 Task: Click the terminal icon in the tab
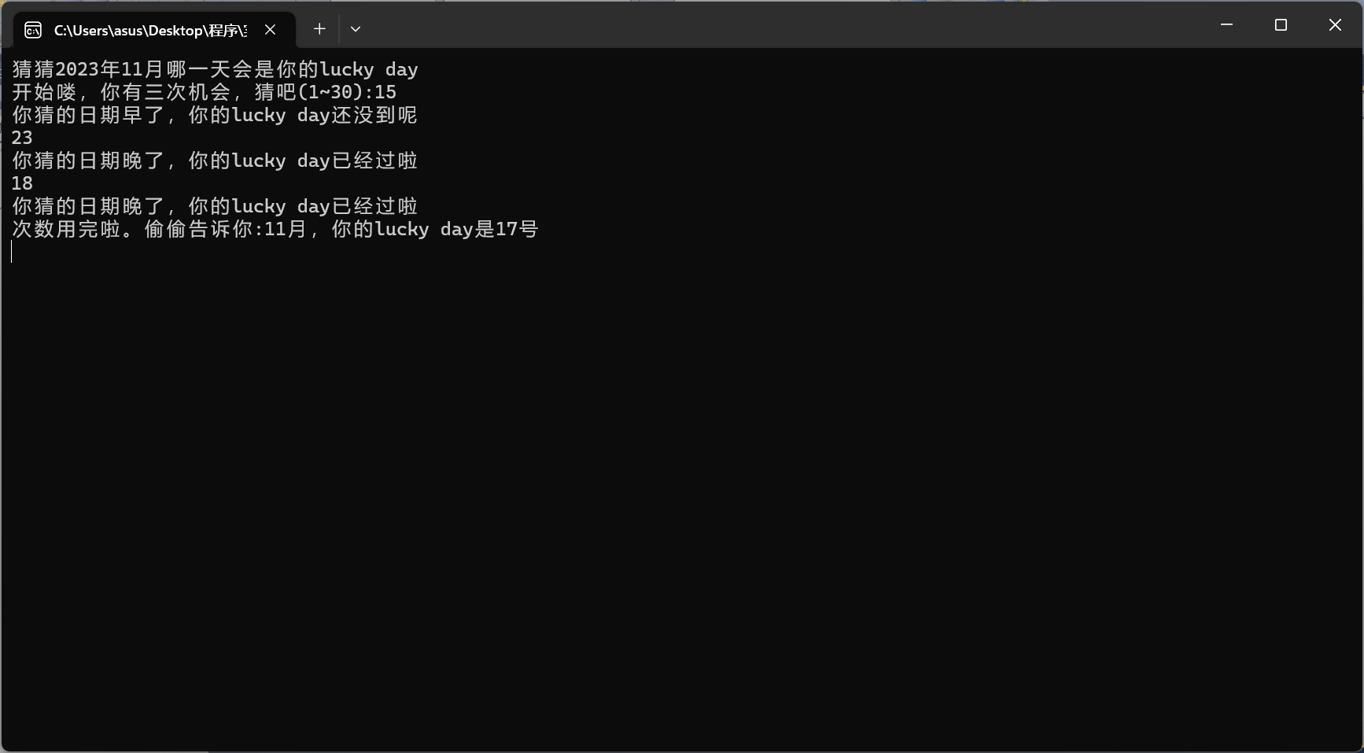coord(33,30)
